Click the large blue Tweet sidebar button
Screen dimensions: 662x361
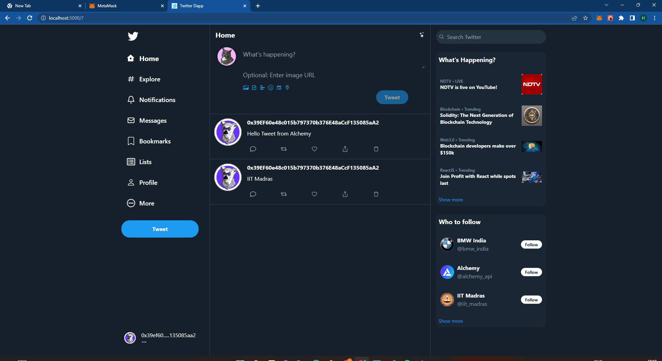[x=160, y=229]
